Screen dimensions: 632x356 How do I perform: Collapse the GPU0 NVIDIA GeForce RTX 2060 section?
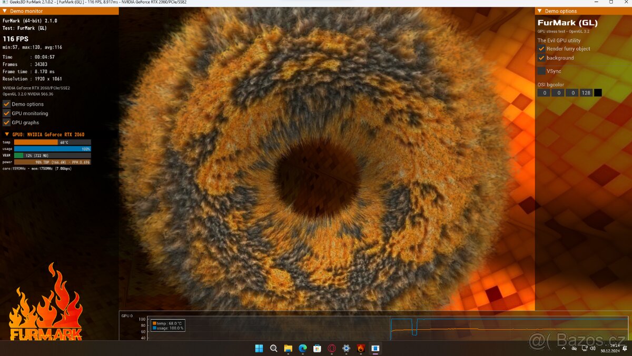[x=7, y=135]
